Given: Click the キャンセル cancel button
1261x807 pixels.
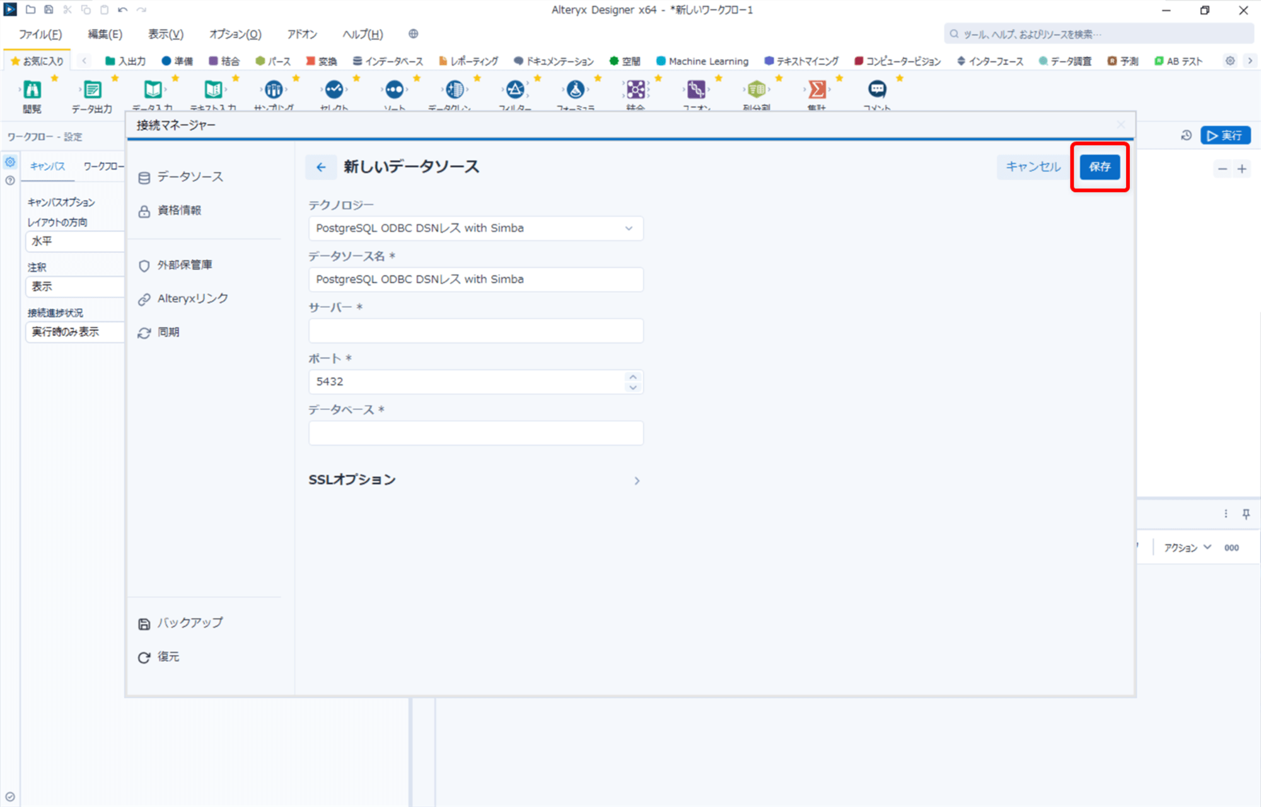Looking at the screenshot, I should click(1033, 167).
